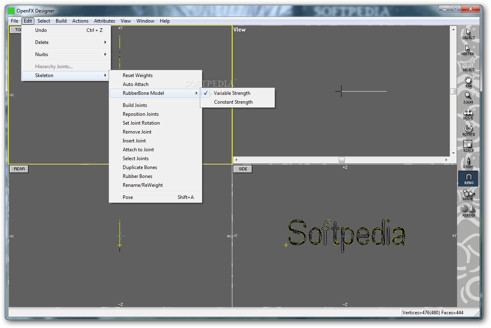Viewport: 491px width, 328px height.
Task: Choose Select Joints entry
Action: click(155, 159)
